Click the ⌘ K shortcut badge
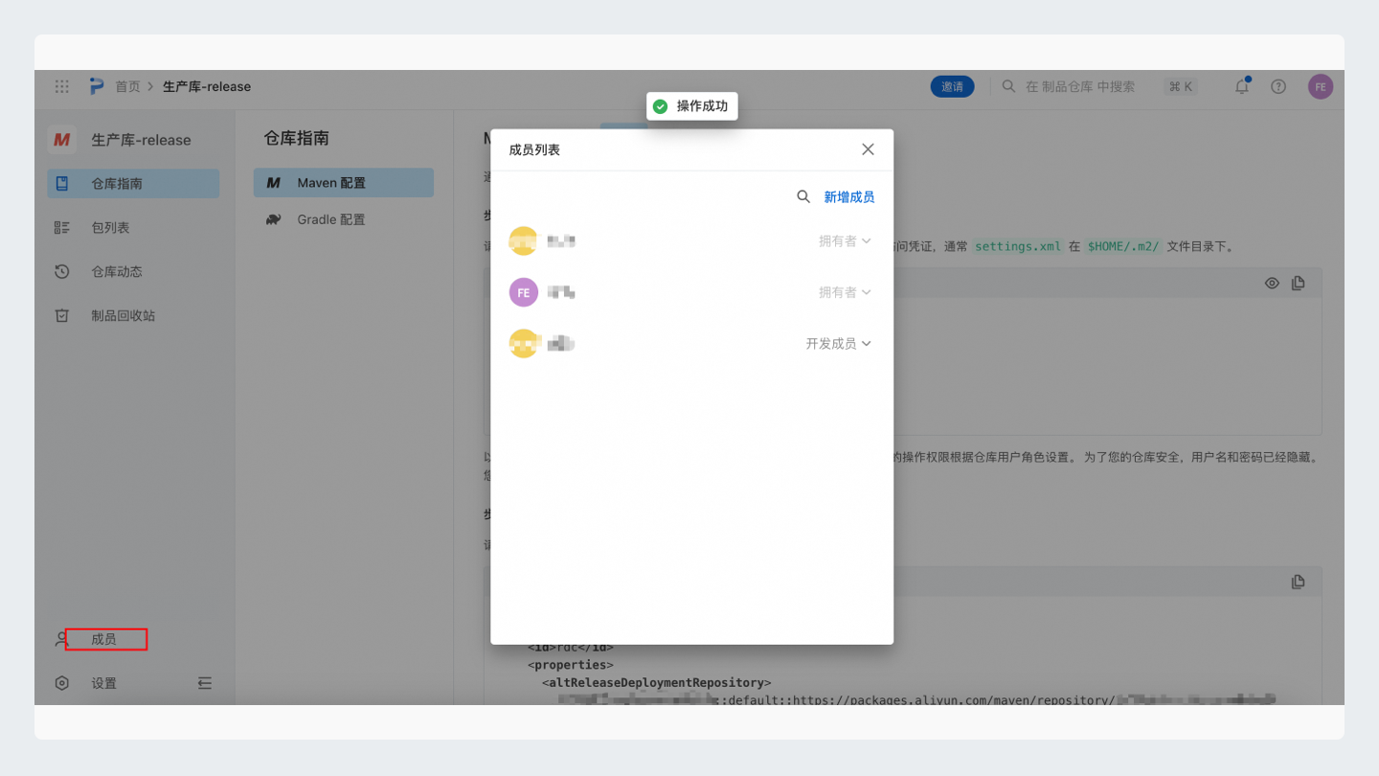The width and height of the screenshot is (1379, 776). pos(1180,86)
